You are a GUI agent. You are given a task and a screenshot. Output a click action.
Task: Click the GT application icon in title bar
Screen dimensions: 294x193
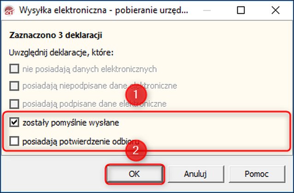9,11
